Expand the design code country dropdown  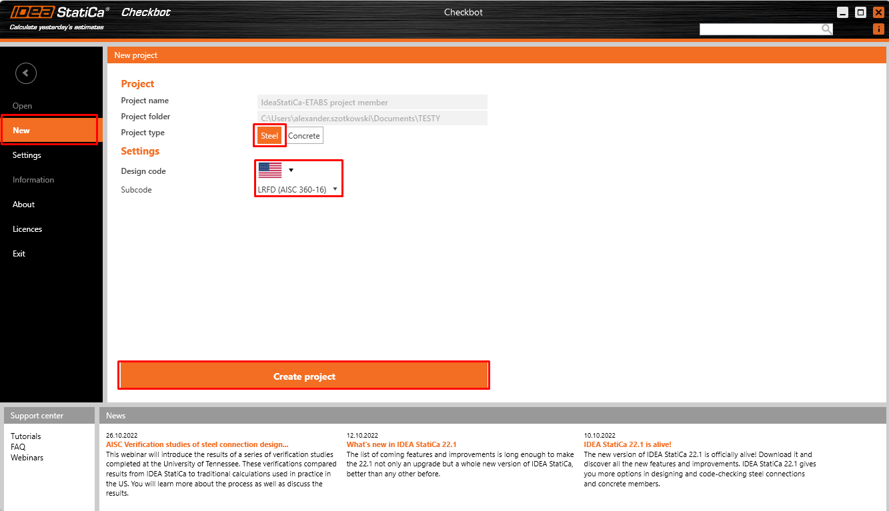[x=290, y=170]
